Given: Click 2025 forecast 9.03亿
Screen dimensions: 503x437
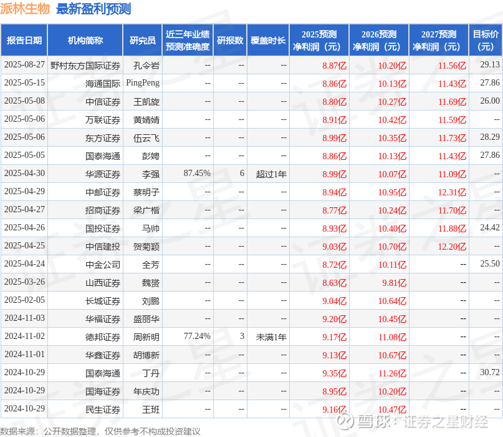Looking at the screenshot, I should tap(334, 247).
